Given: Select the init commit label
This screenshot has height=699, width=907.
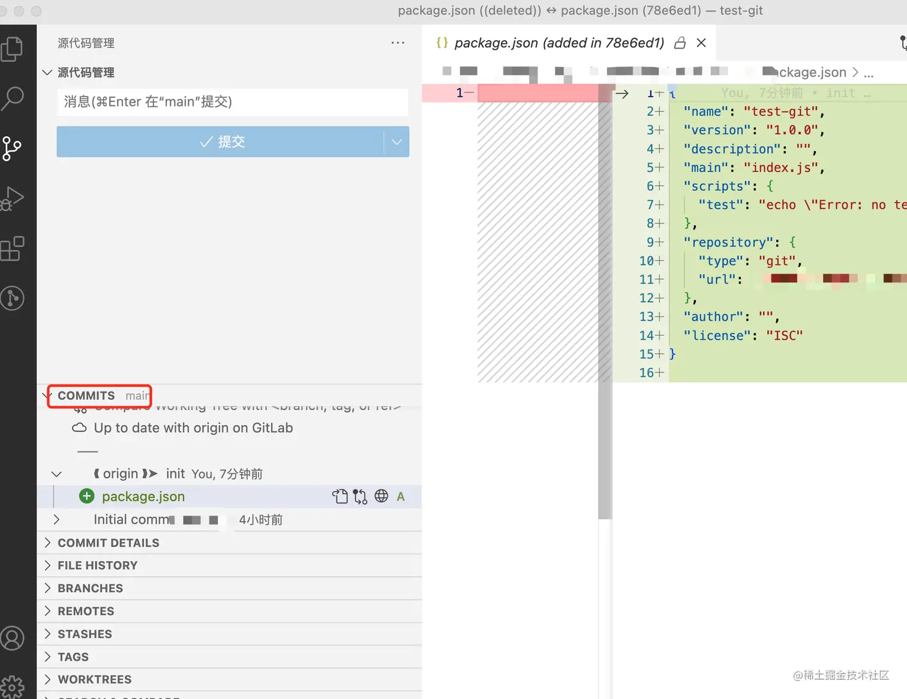Looking at the screenshot, I should tap(175, 474).
